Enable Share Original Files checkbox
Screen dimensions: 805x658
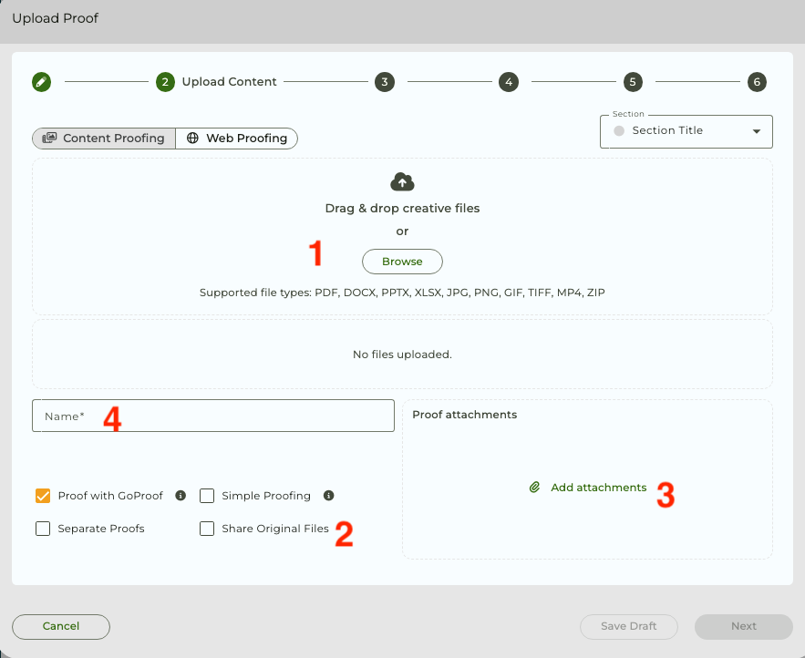pos(207,529)
